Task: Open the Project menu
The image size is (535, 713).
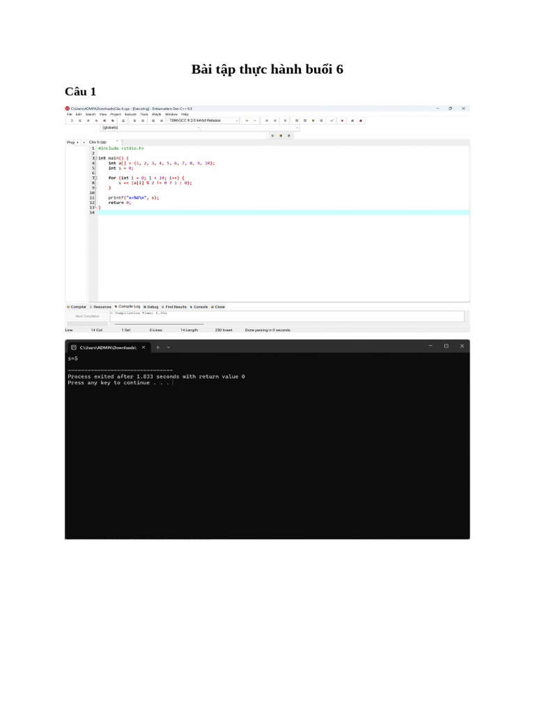Action: (x=116, y=114)
